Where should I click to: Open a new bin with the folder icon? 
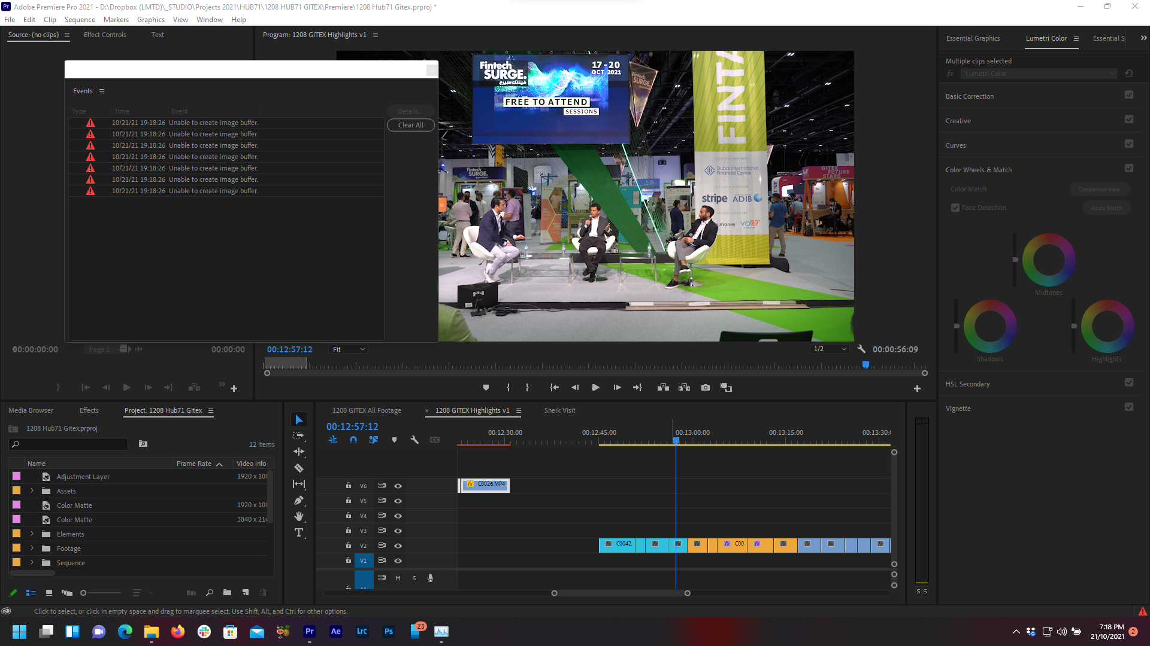coord(227,593)
